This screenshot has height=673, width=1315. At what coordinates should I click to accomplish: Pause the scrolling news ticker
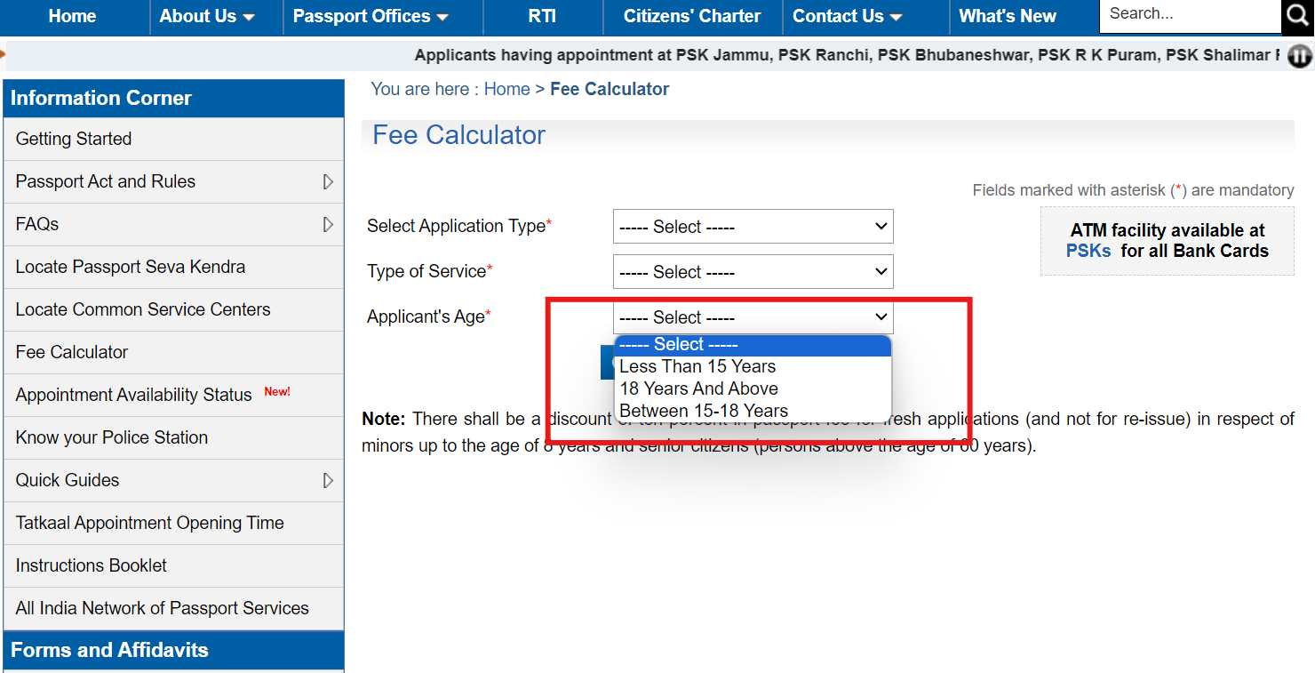click(x=1300, y=56)
